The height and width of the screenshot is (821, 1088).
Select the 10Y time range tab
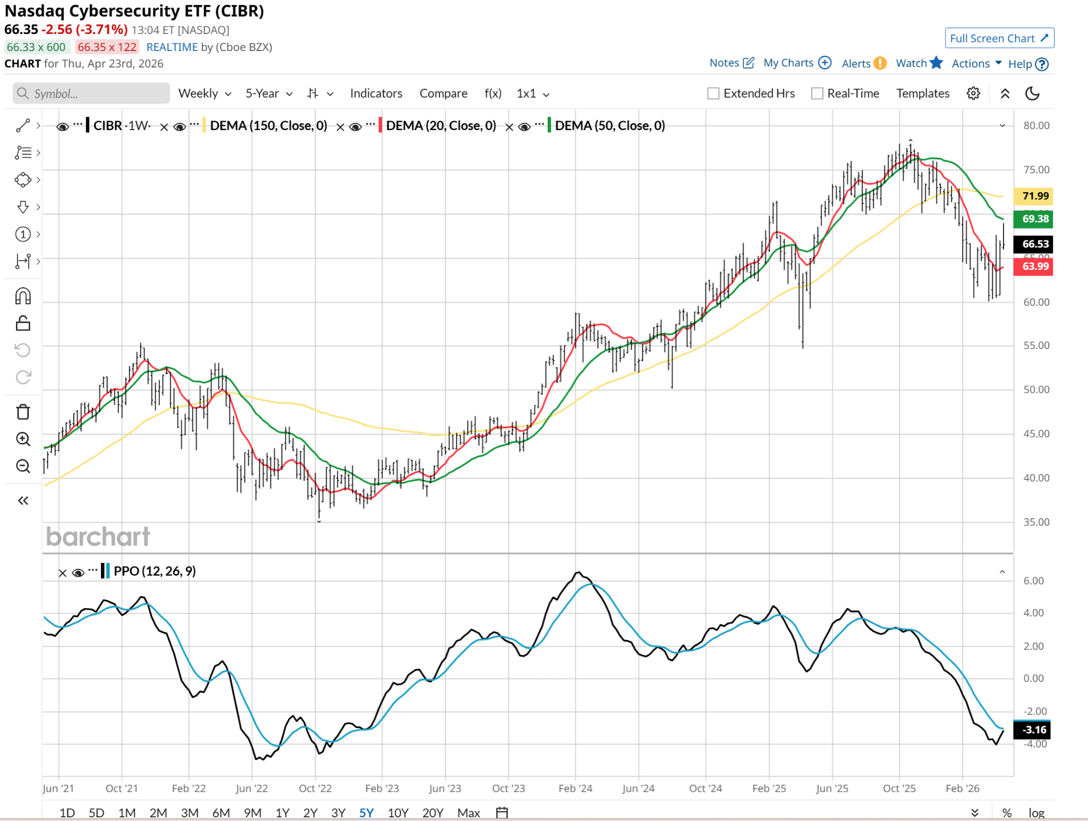pyautogui.click(x=398, y=813)
